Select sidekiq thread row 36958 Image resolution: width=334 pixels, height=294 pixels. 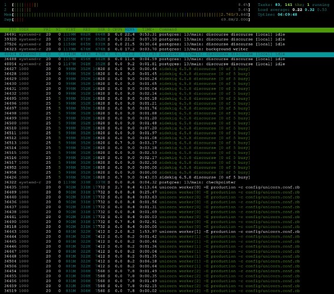pos(167,173)
